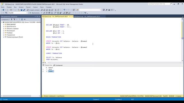
Task: Click the Запрос завершен с ошибками status message
Action: pyautogui.click(x=54, y=96)
